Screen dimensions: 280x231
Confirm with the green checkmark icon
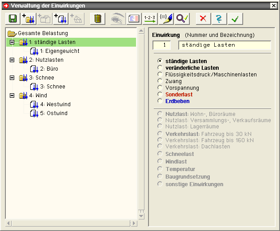click(x=236, y=19)
